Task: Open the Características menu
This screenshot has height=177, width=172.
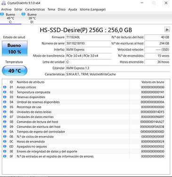Action: coord(35,9)
